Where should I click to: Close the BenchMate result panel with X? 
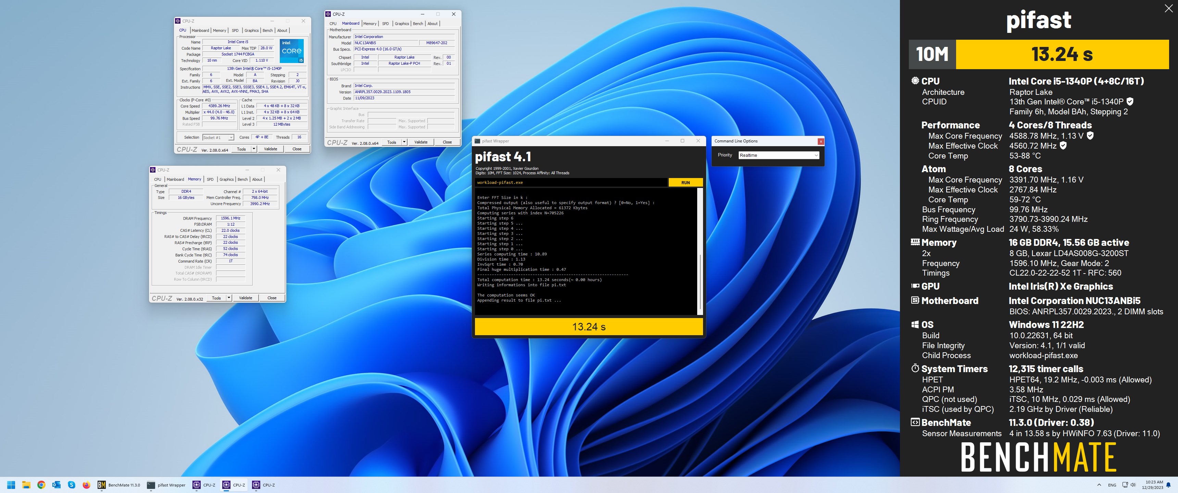click(1168, 8)
